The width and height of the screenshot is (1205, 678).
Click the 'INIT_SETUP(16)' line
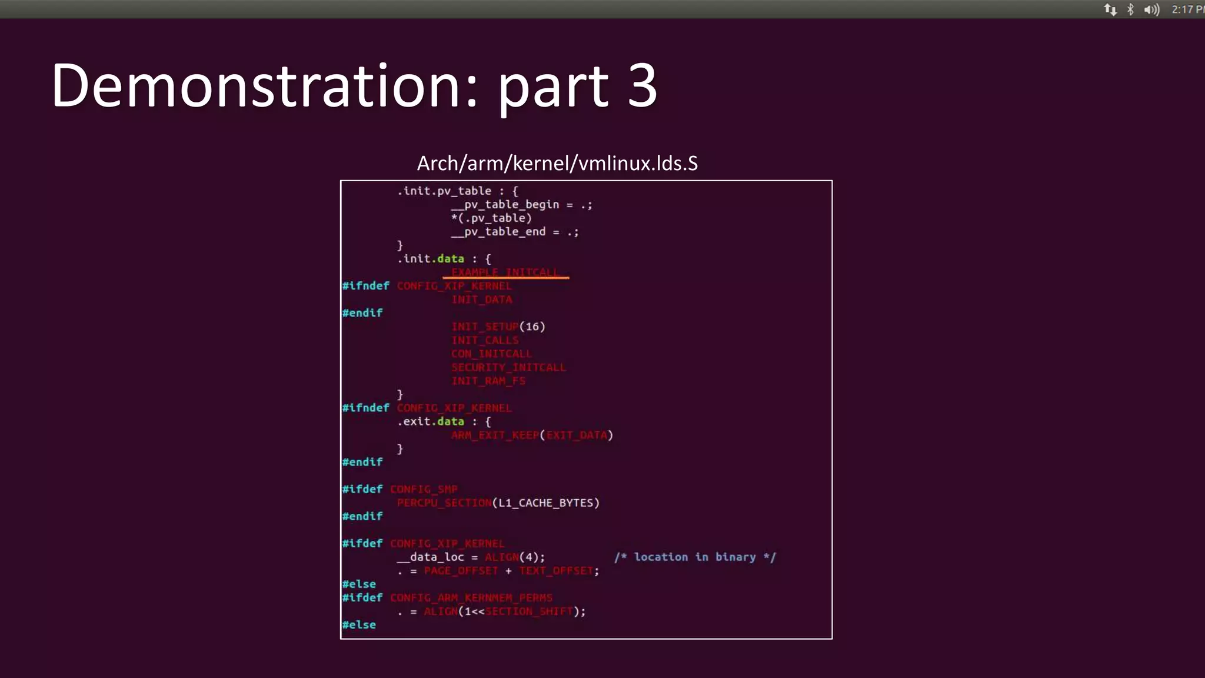coord(498,327)
